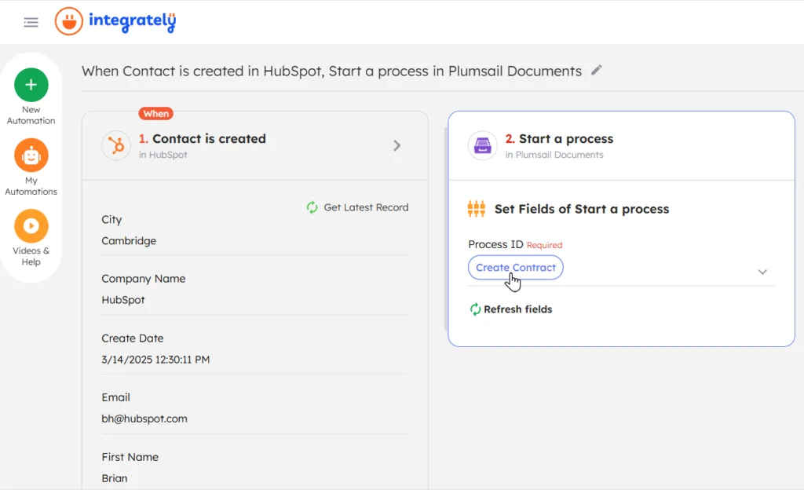
Task: Open the hamburger menu at top left
Action: pyautogui.click(x=31, y=22)
